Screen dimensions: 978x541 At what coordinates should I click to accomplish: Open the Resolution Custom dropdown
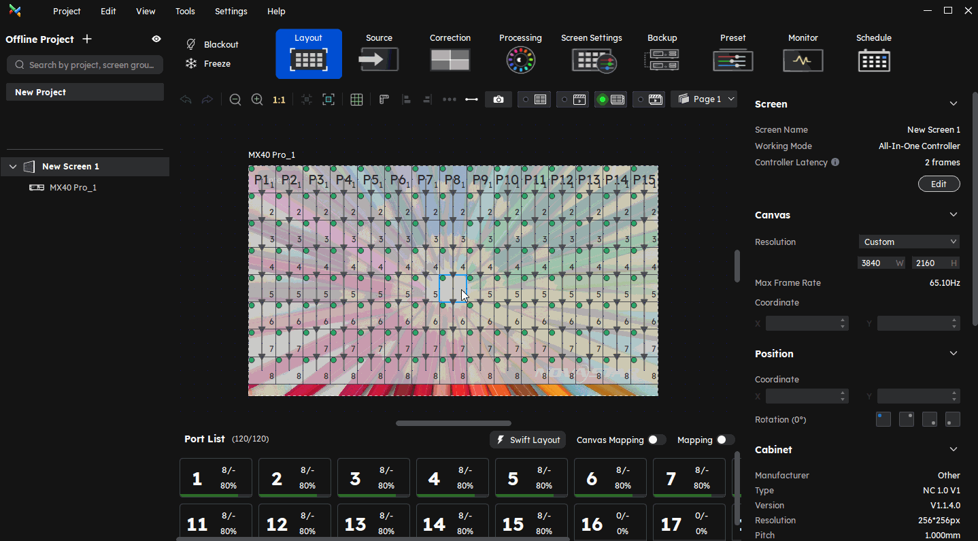[909, 242]
